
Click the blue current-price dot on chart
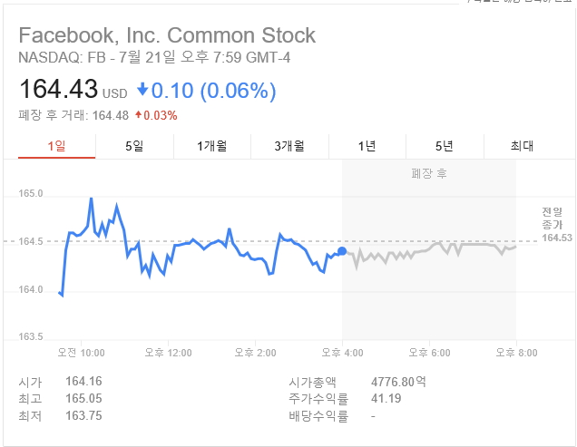point(342,251)
